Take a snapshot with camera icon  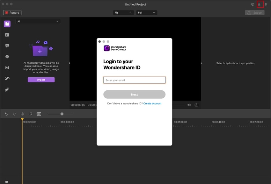click(x=196, y=105)
